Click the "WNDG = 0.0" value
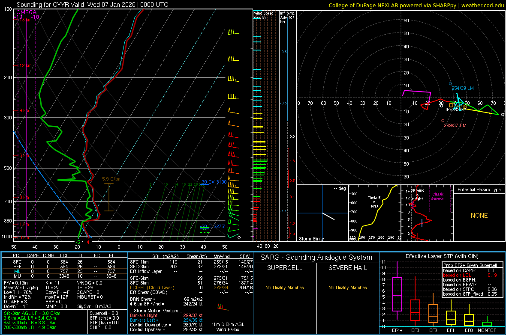The width and height of the screenshot is (506, 335). (x=90, y=283)
